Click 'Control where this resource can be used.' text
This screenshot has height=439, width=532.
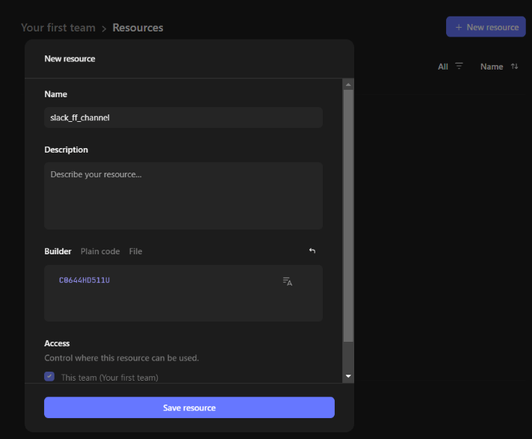[x=122, y=357]
